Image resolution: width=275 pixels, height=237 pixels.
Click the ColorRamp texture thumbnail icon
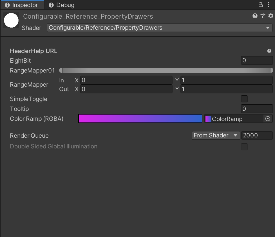208,119
